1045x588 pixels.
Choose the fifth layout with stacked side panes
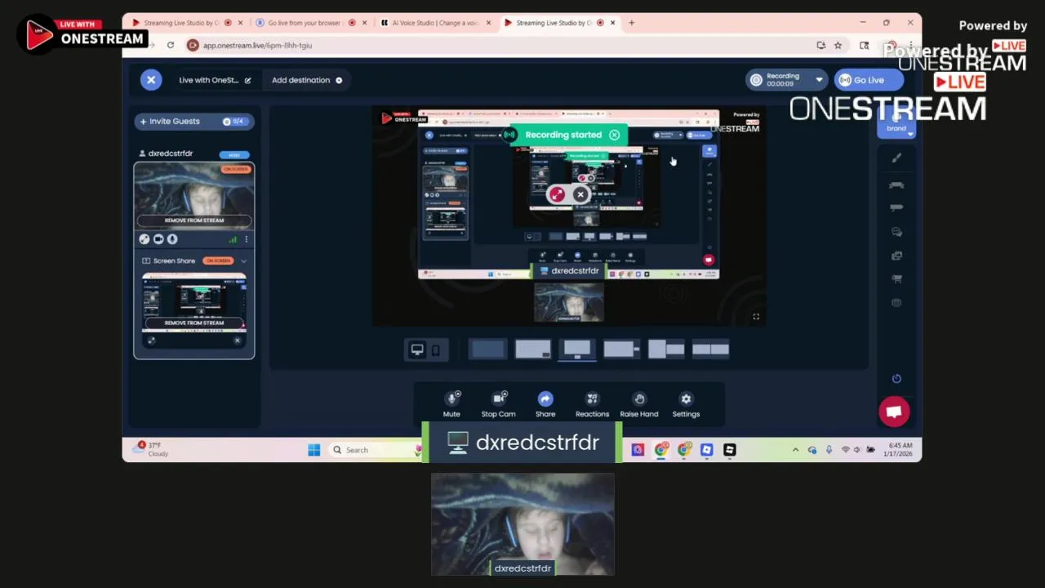pos(666,350)
